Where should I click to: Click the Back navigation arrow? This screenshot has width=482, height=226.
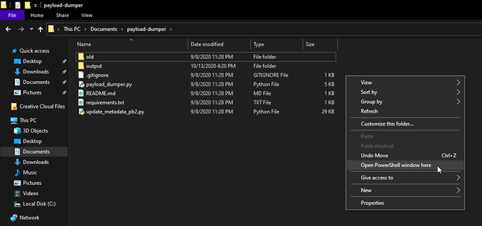pyautogui.click(x=8, y=29)
